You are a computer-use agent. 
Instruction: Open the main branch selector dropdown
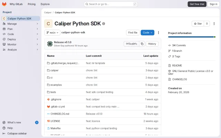click(52, 32)
